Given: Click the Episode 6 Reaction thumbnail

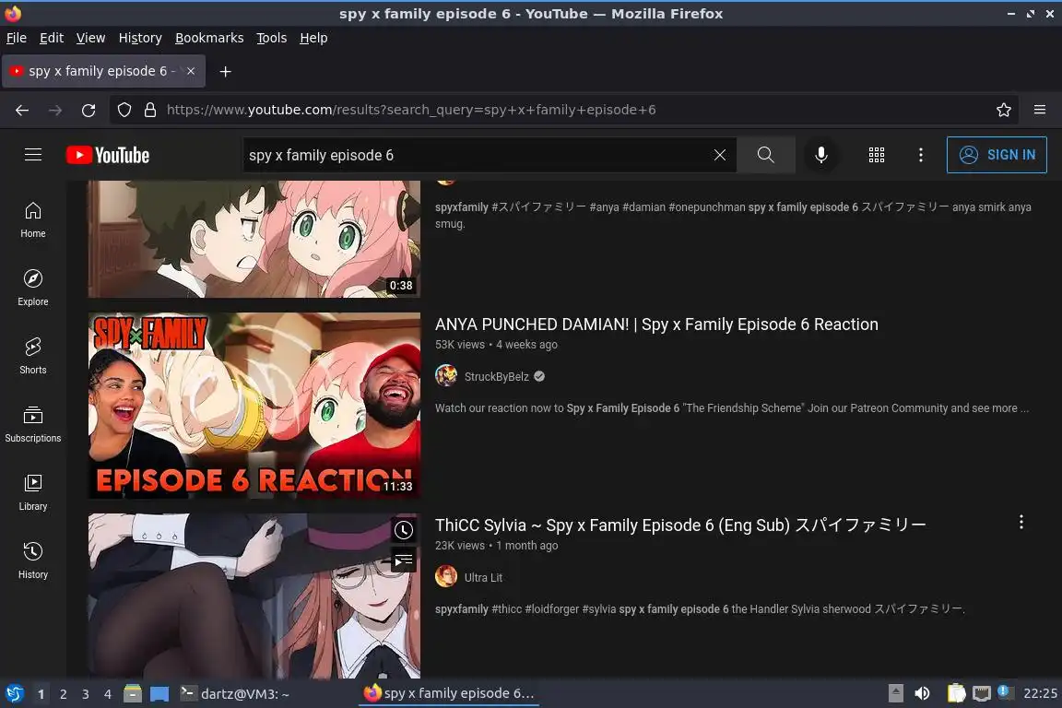Looking at the screenshot, I should [254, 405].
